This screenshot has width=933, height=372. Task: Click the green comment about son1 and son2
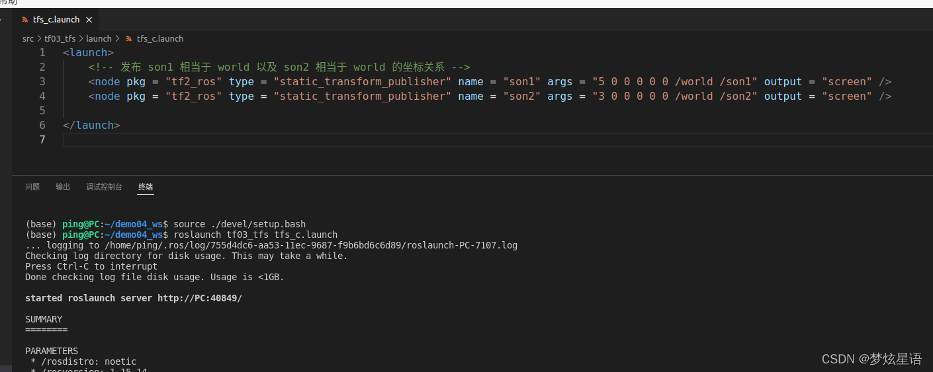coord(279,67)
